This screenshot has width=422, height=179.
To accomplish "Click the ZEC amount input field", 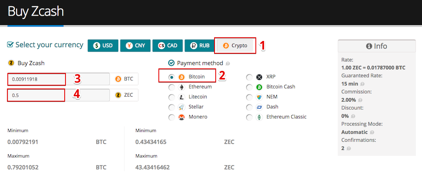I will pyautogui.click(x=59, y=95).
